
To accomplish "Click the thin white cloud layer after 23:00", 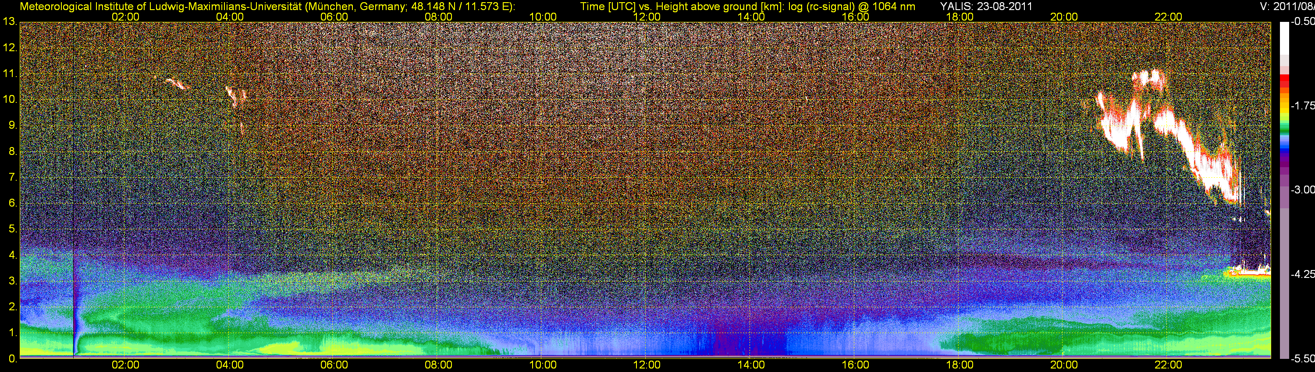I will 1248,273.
